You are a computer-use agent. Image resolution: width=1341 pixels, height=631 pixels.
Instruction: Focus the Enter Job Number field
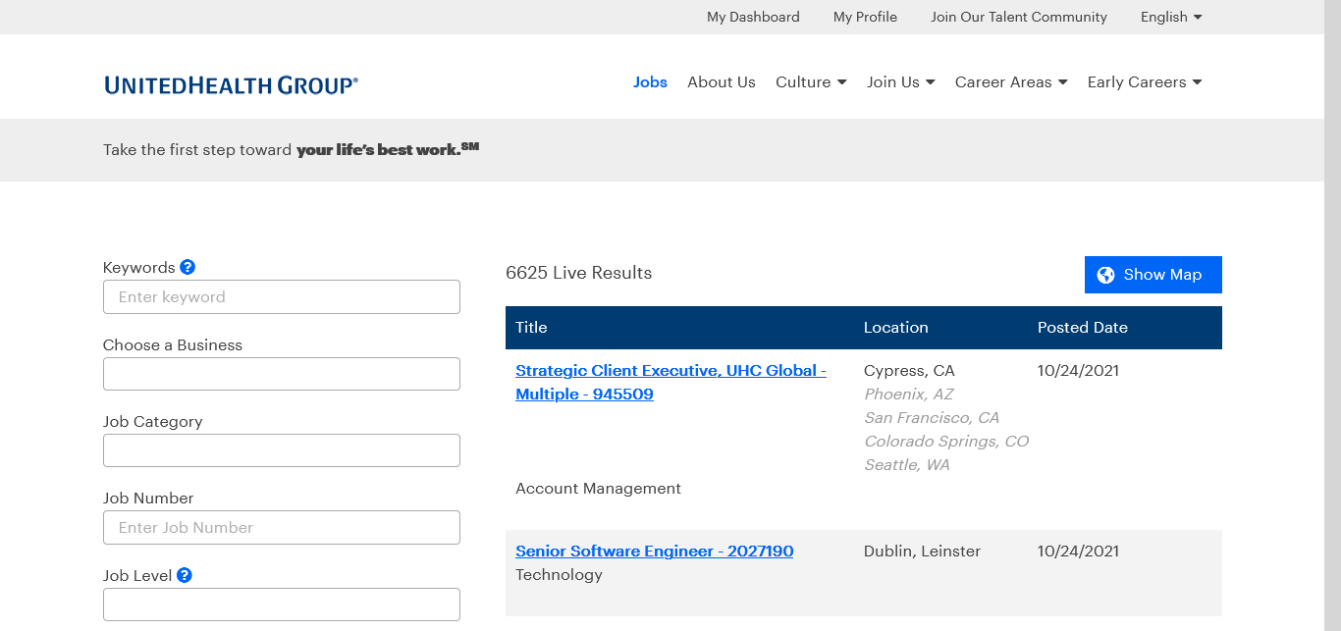tap(282, 528)
